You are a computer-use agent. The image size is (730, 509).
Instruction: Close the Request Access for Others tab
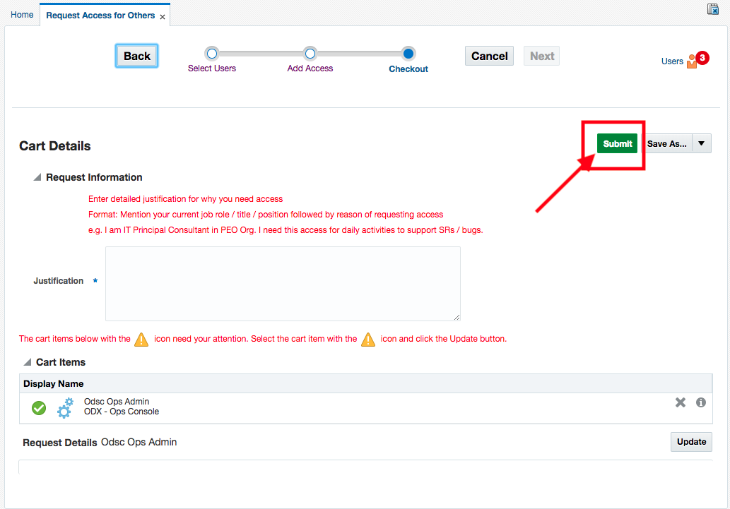[163, 17]
